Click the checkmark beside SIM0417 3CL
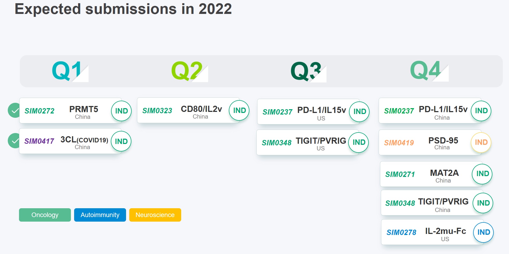 coord(14,141)
